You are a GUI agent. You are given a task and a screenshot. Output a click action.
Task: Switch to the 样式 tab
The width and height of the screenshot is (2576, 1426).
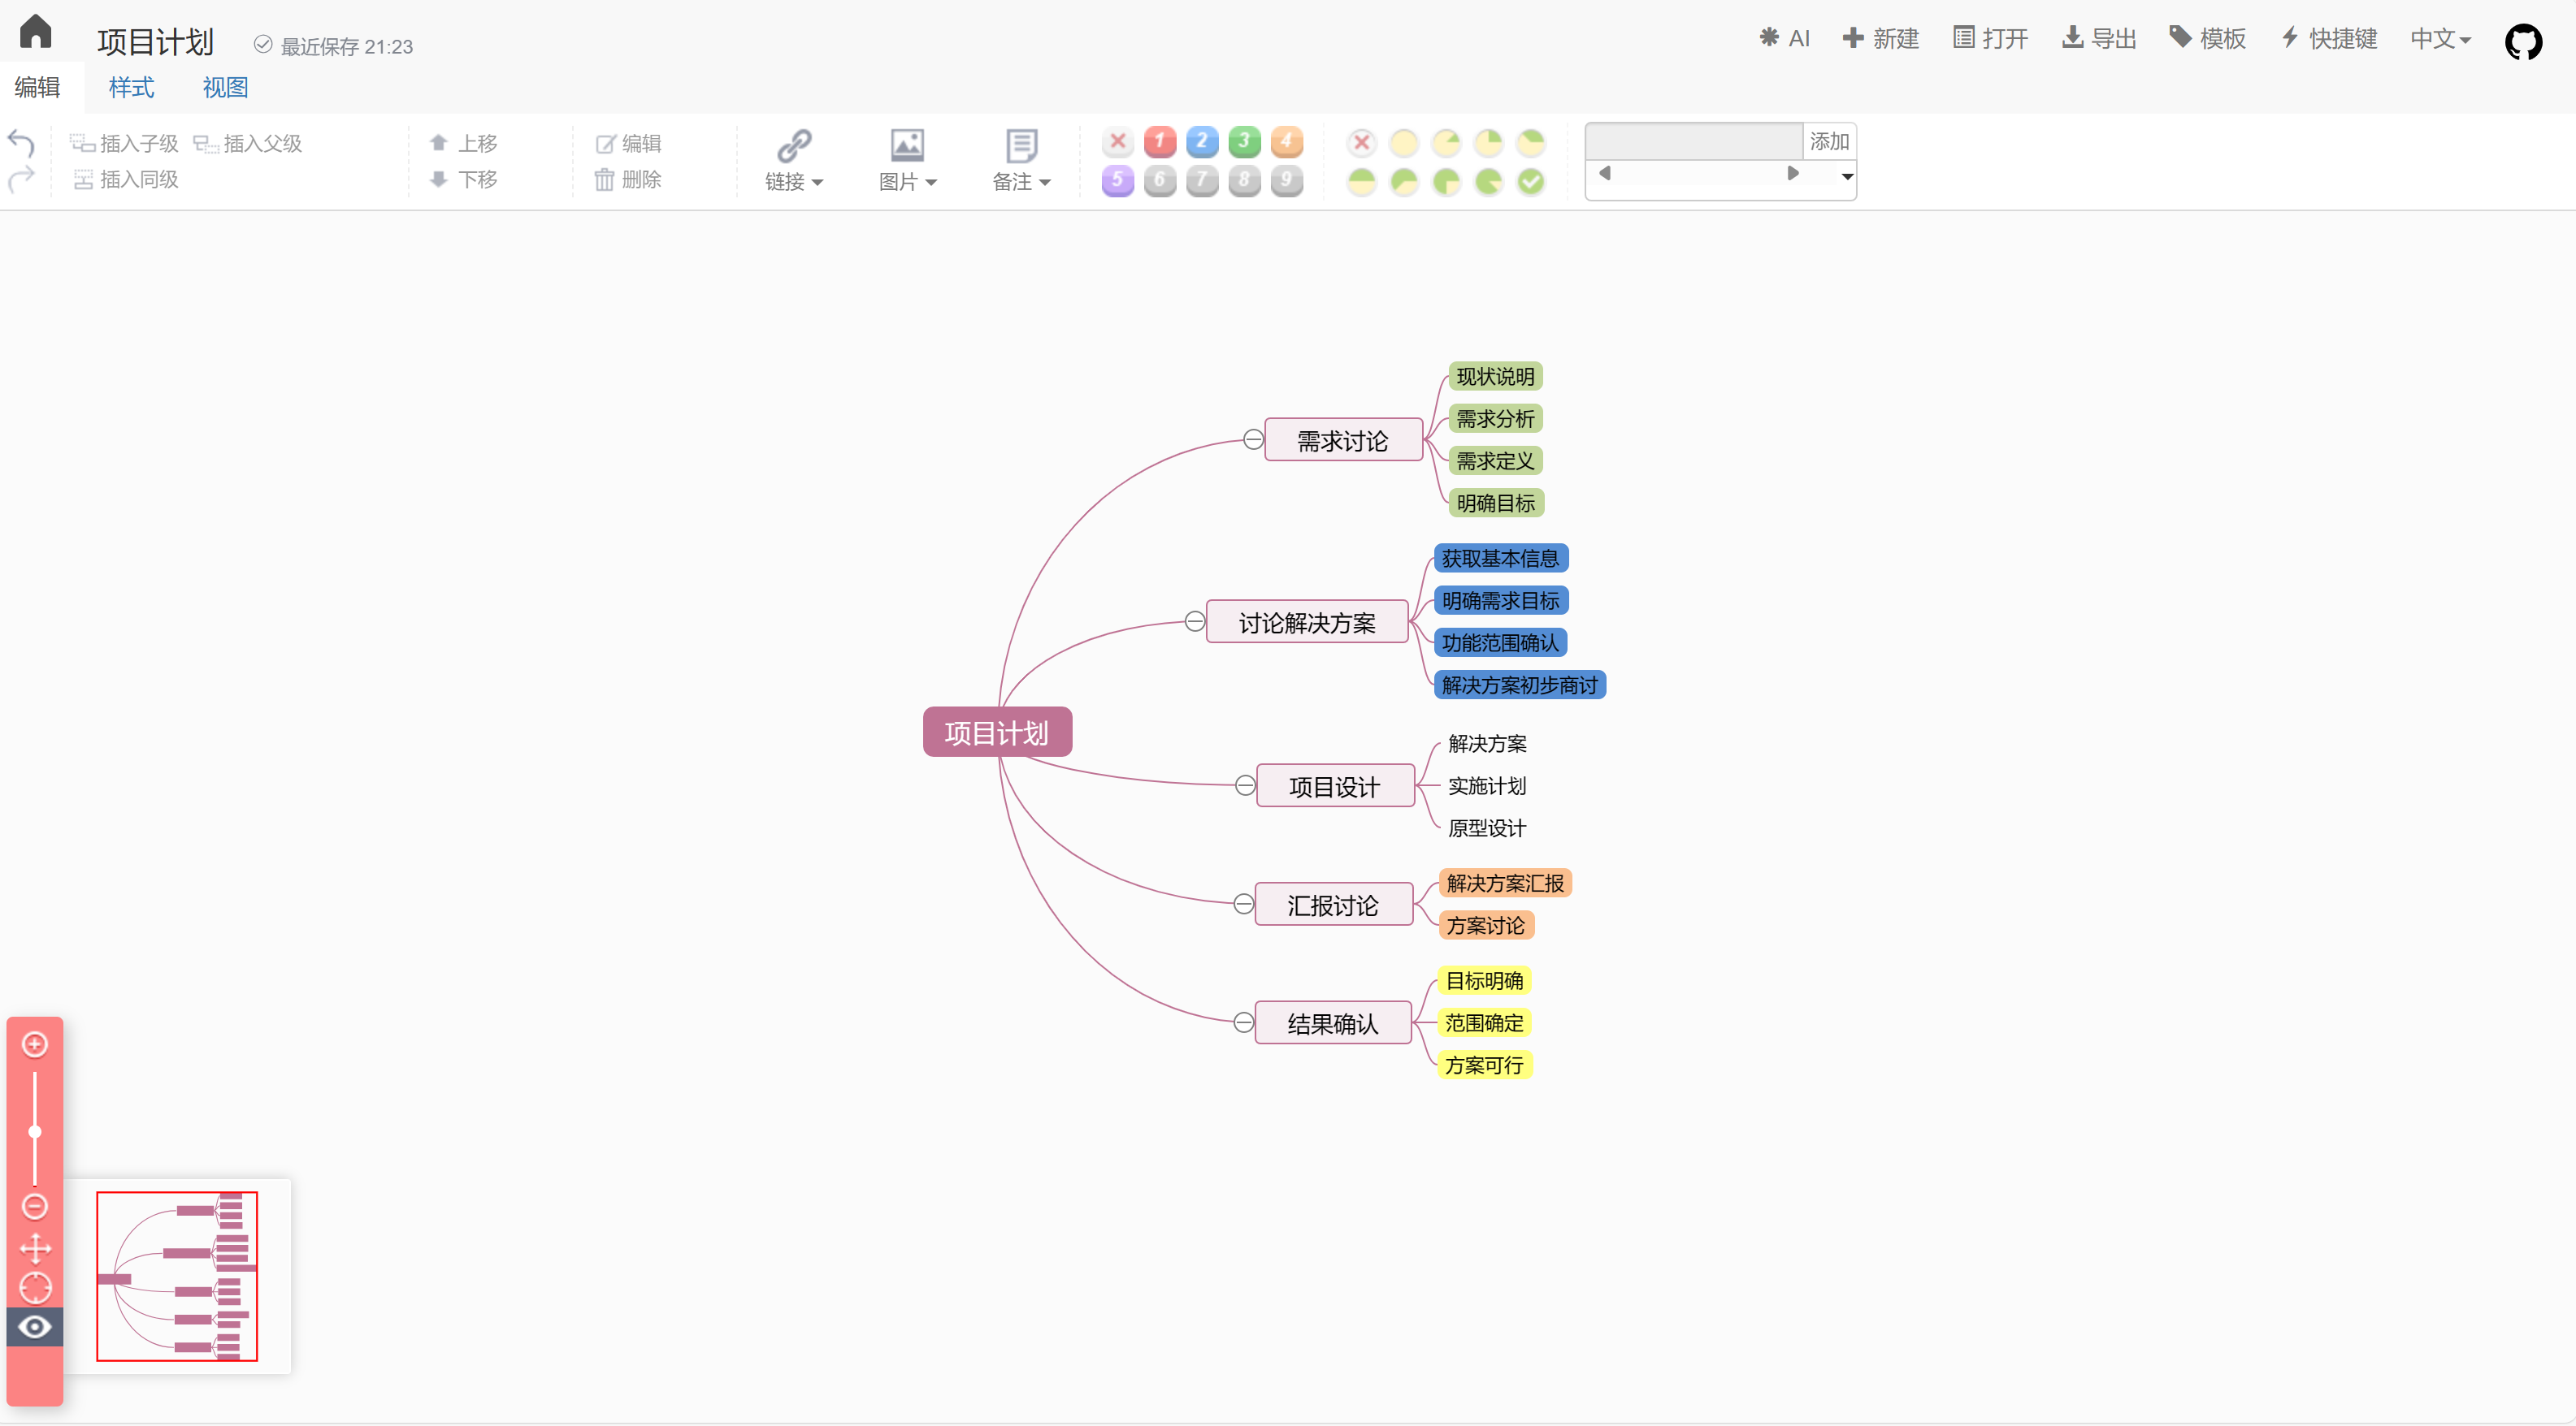tap(130, 88)
